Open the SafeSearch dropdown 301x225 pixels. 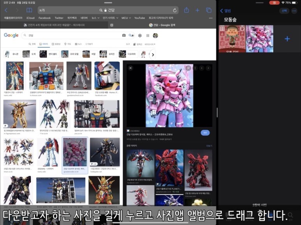coord(150,44)
